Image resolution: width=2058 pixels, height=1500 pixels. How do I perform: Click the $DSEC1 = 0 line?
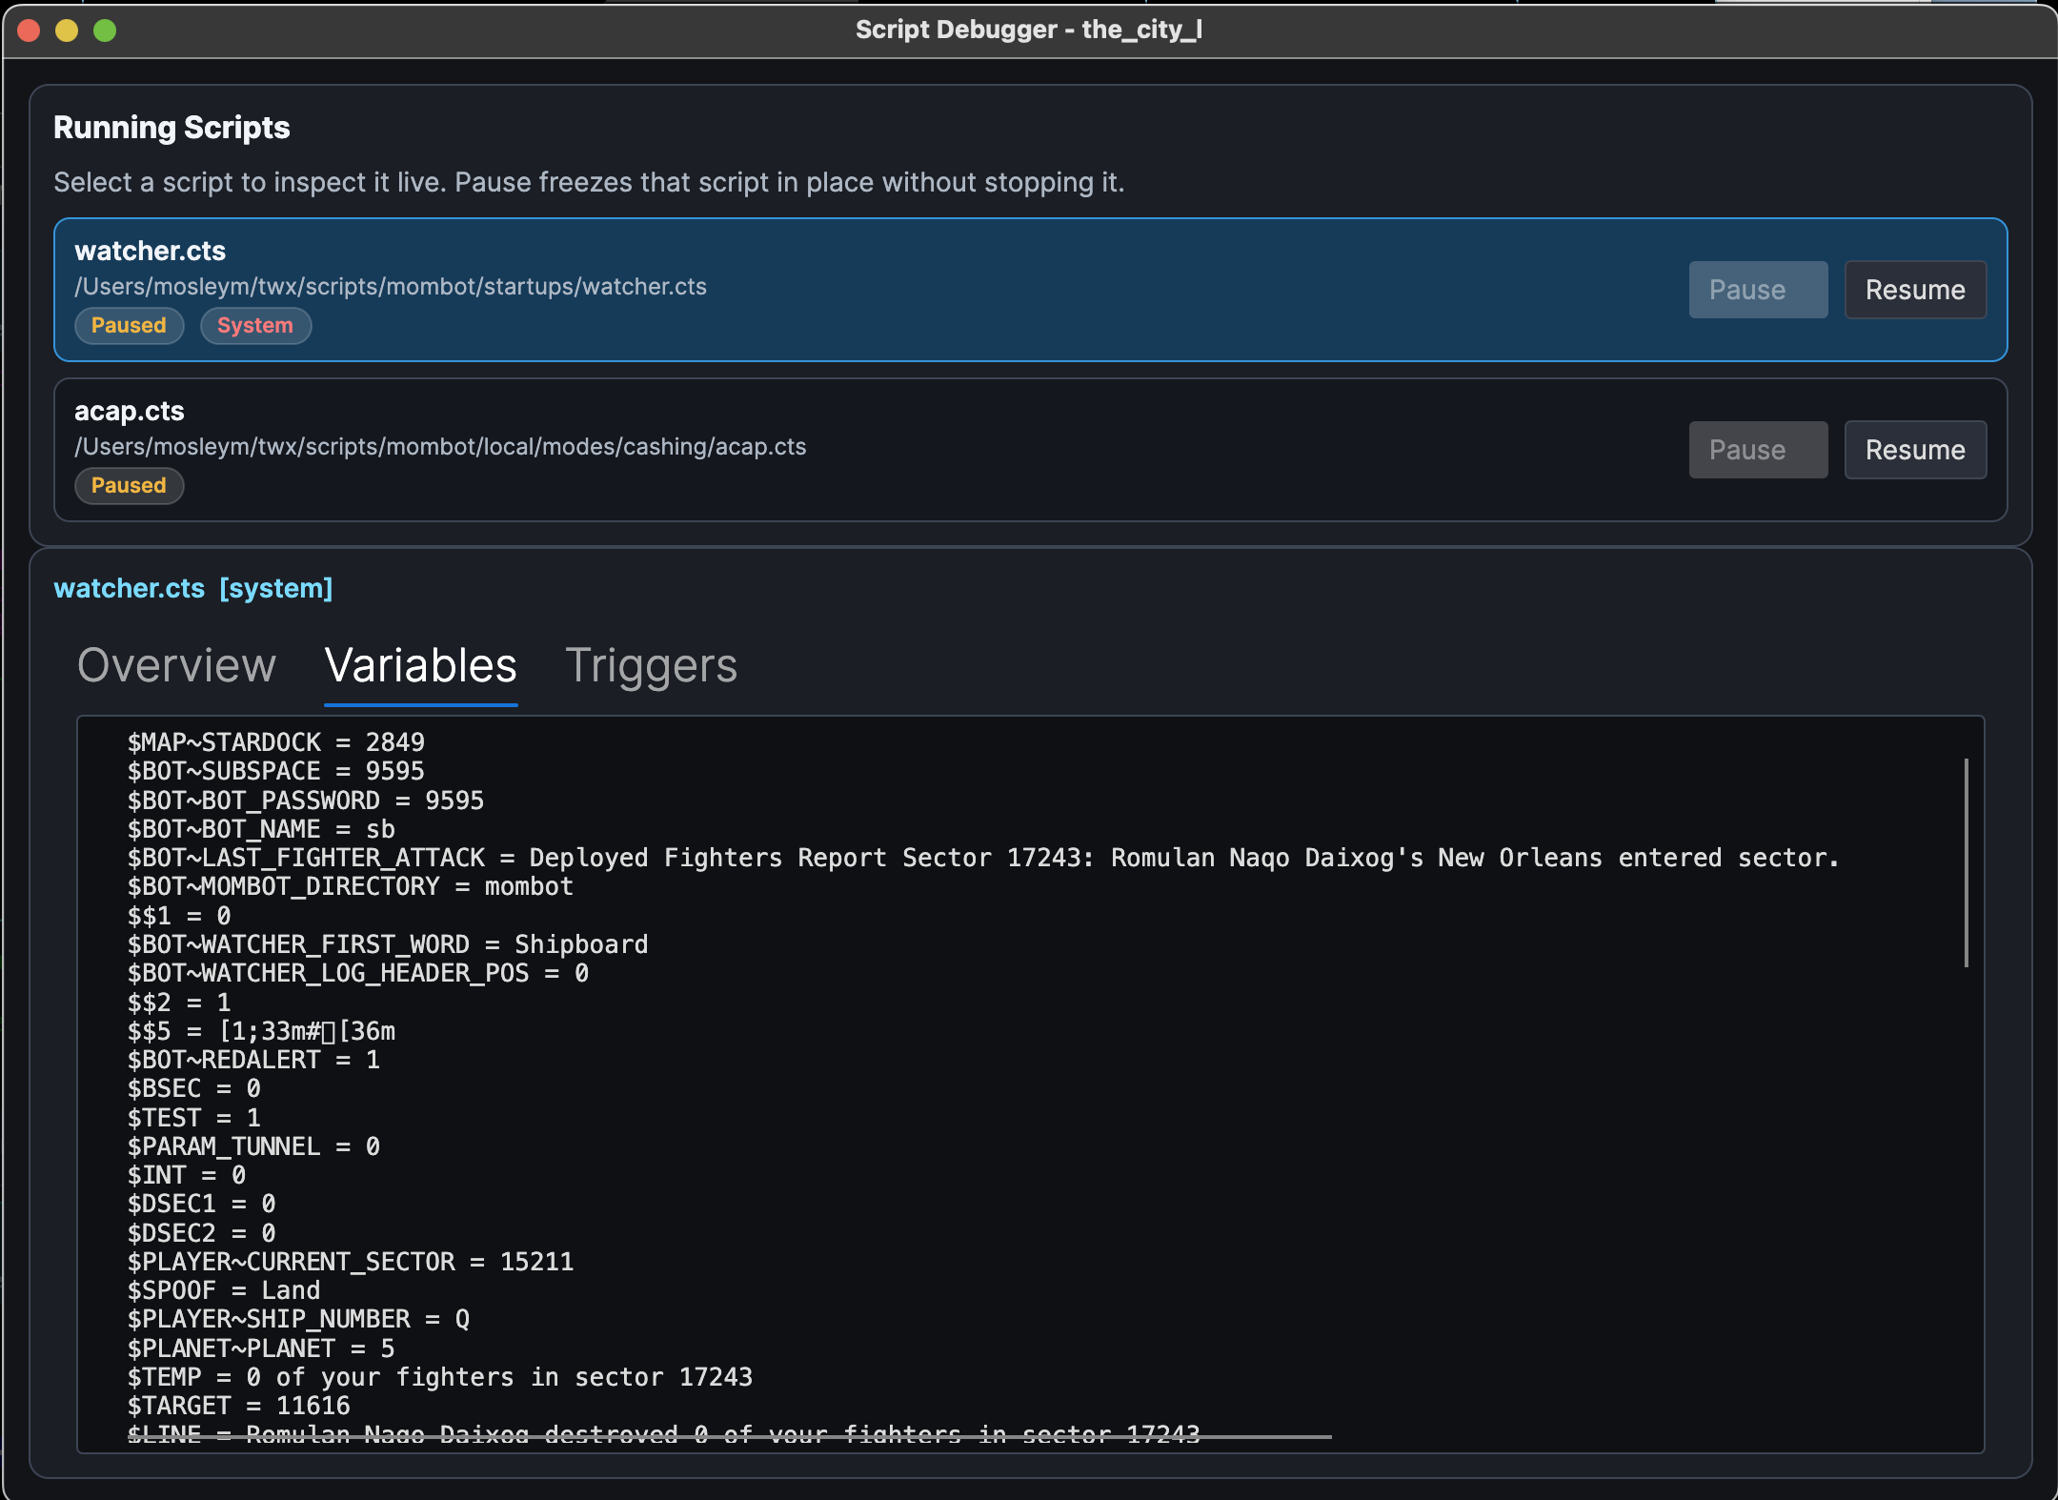[x=202, y=1204]
